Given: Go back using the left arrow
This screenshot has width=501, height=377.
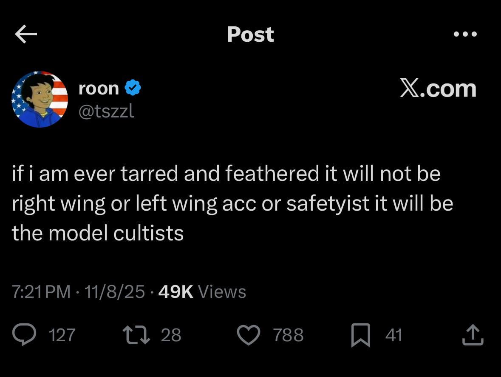Looking at the screenshot, I should 26,34.
